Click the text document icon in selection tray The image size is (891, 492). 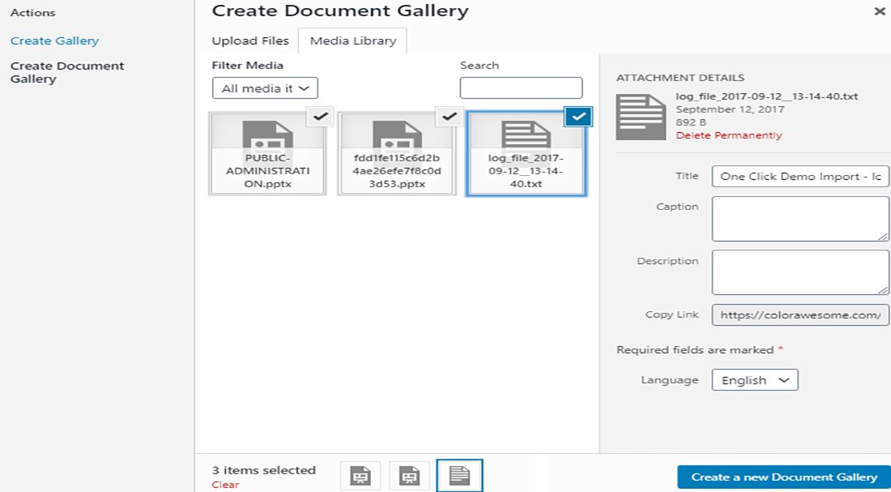click(460, 476)
